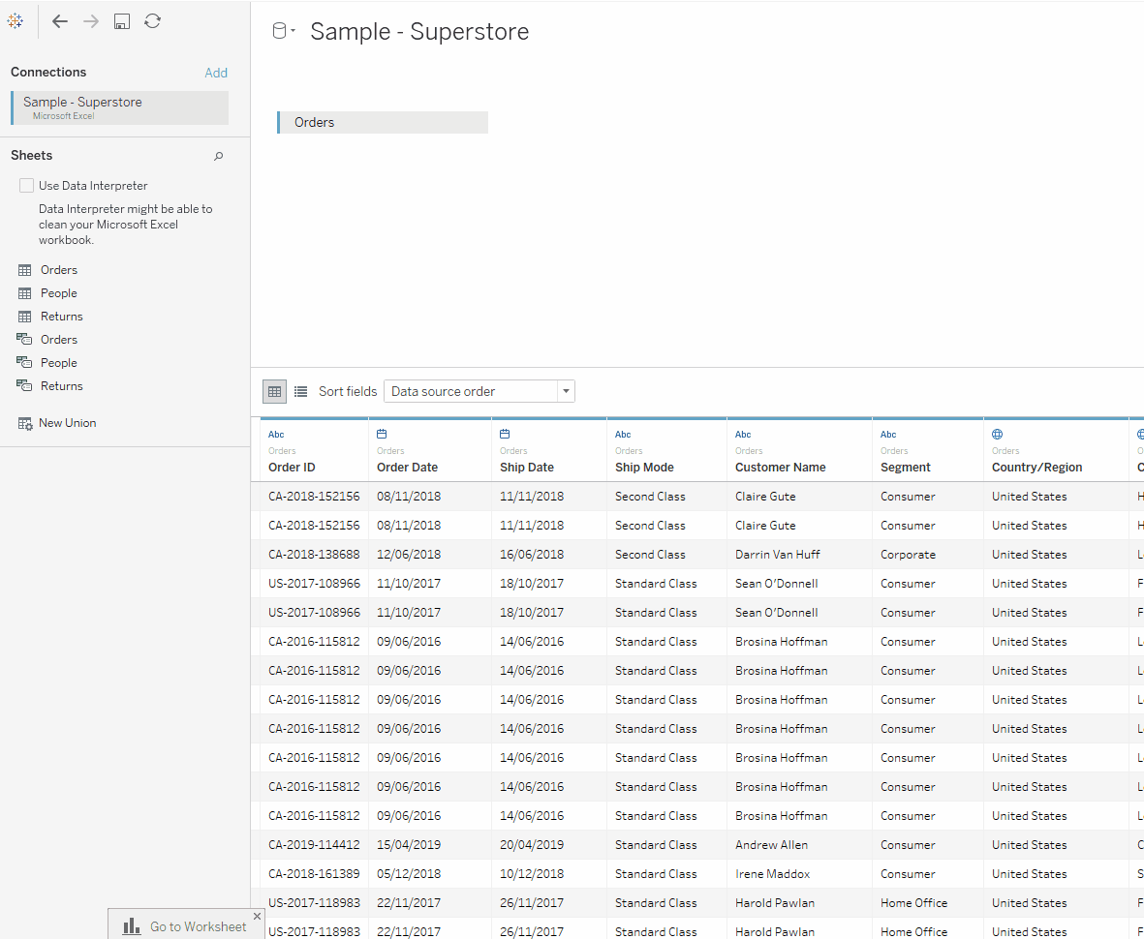The height and width of the screenshot is (939, 1144).
Task: Enable the Use Data Interpreter checkbox
Action: [x=27, y=185]
